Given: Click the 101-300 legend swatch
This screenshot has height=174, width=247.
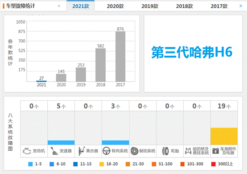Looking at the screenshot, I should pyautogui.click(x=182, y=164).
